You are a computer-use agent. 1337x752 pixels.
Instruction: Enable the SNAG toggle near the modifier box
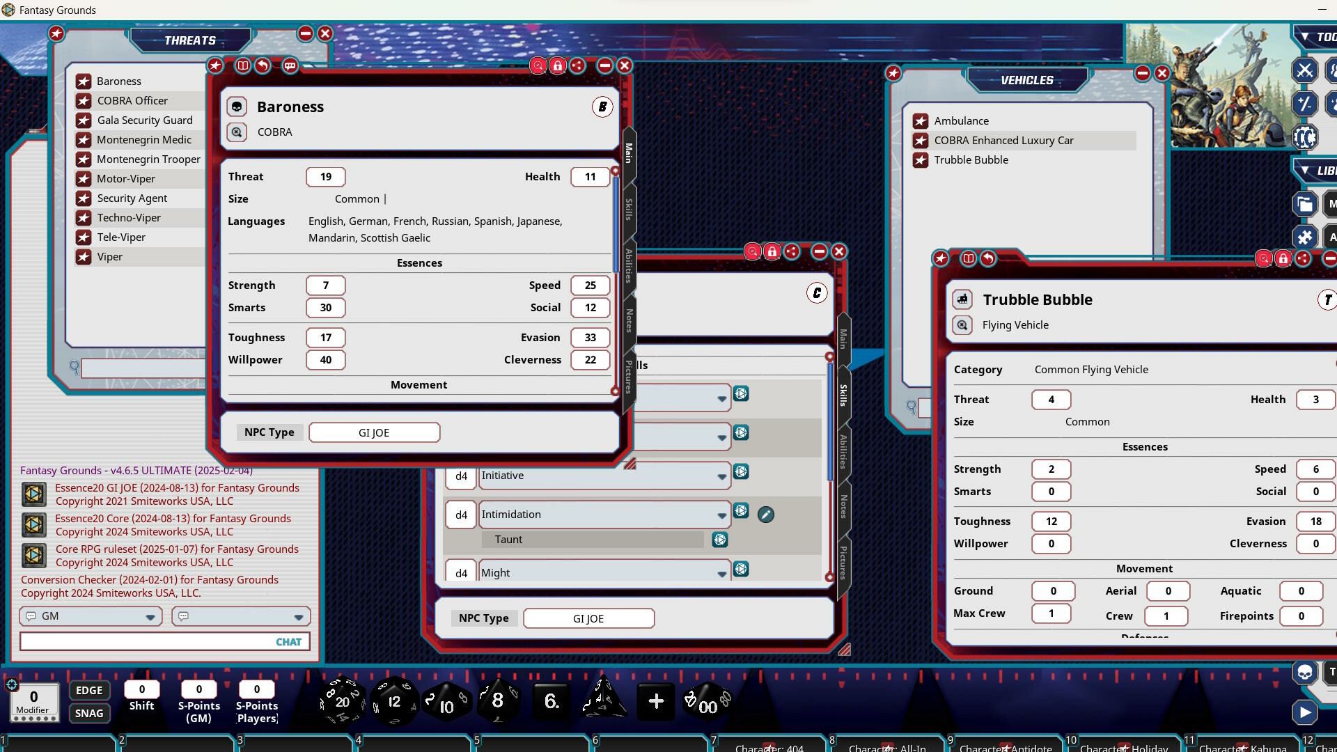[89, 713]
